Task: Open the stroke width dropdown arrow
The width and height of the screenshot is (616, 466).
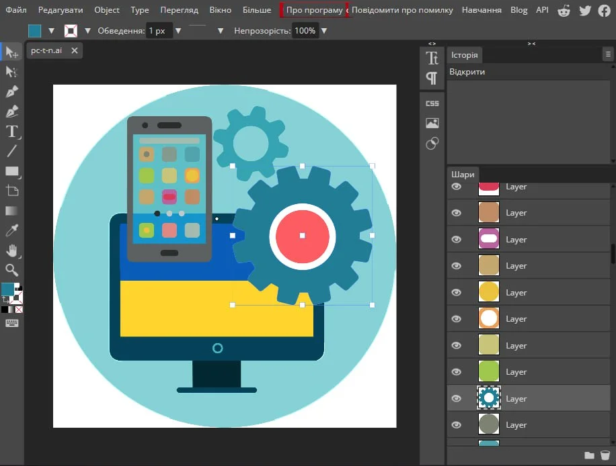Action: click(x=178, y=31)
